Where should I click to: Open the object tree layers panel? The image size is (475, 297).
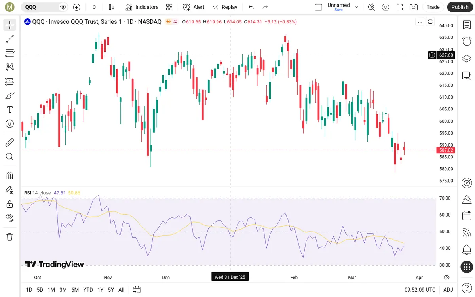click(x=467, y=59)
